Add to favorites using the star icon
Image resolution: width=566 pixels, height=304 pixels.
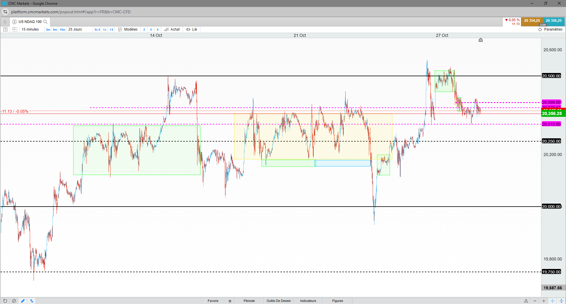[x=230, y=301]
